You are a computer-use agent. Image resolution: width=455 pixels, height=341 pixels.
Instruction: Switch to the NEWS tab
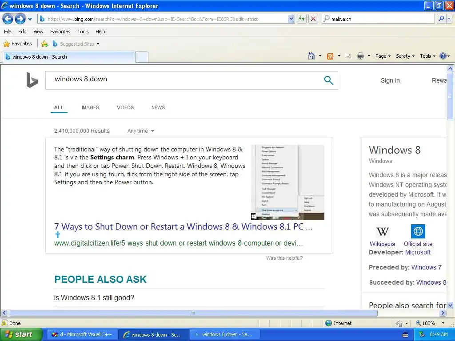click(x=158, y=107)
